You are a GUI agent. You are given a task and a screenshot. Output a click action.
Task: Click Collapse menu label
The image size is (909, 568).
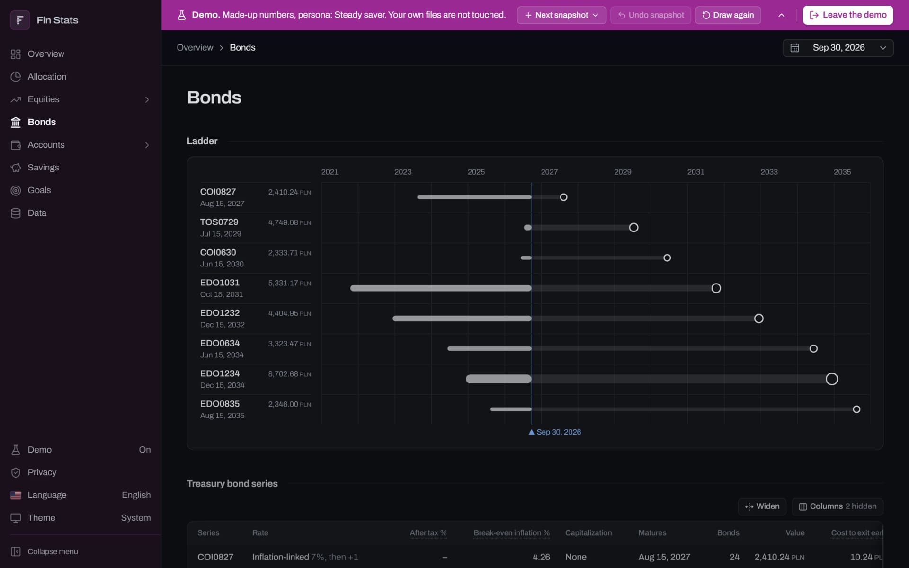(x=53, y=551)
